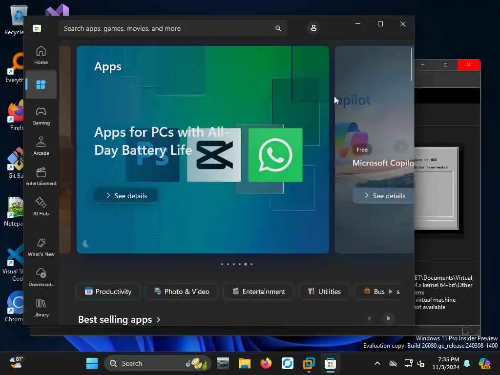The height and width of the screenshot is (375, 500).
Task: Select the Utilities category chip
Action: click(x=324, y=292)
